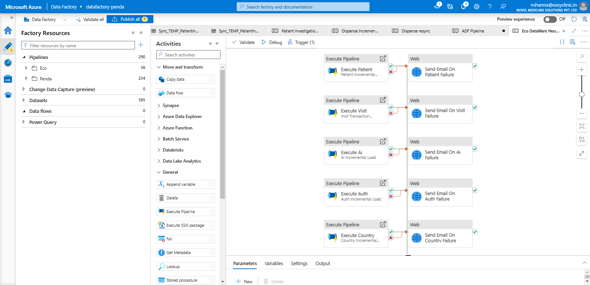Toggle the Preview experience switch

tap(550, 19)
